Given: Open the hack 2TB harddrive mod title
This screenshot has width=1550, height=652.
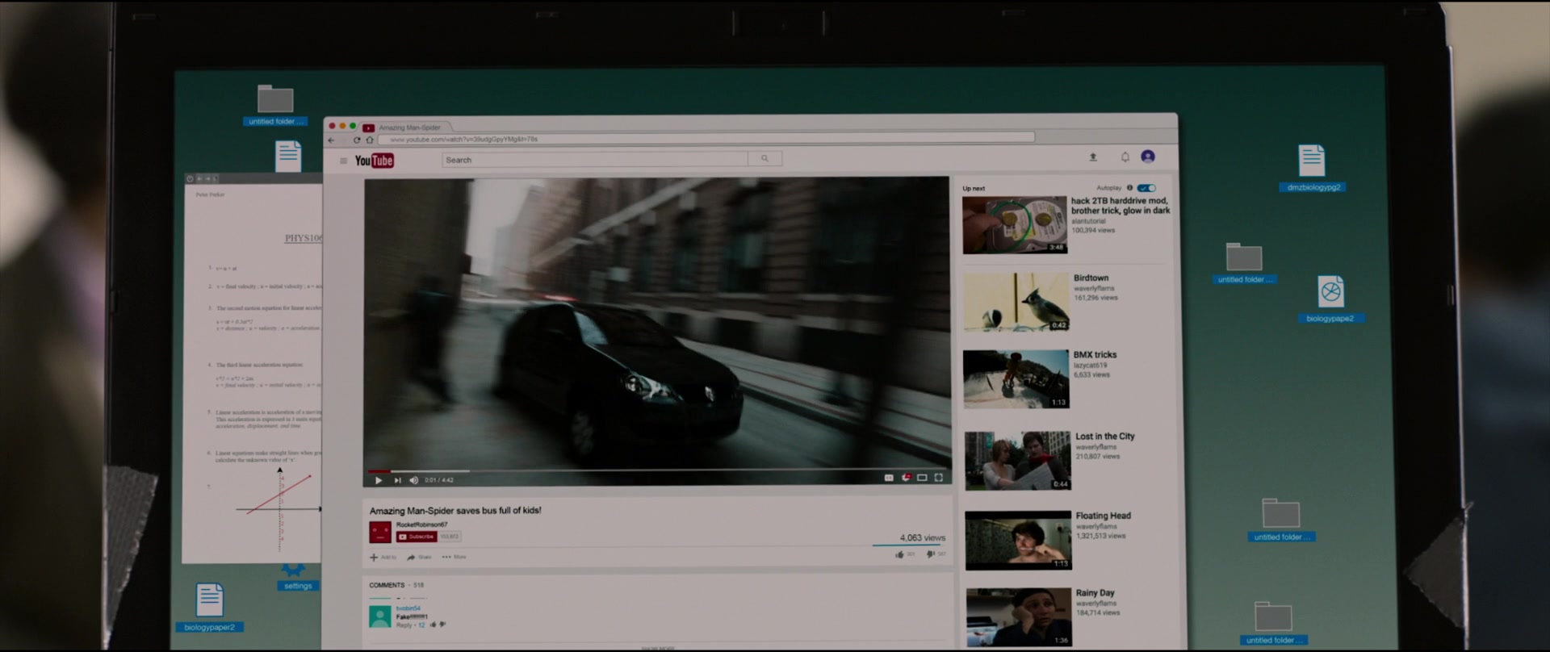Looking at the screenshot, I should click(x=1121, y=206).
